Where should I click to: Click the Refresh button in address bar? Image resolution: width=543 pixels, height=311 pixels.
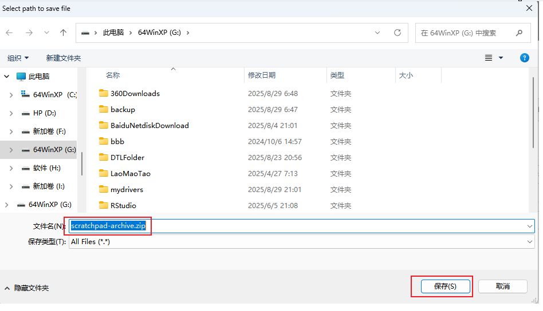[397, 33]
